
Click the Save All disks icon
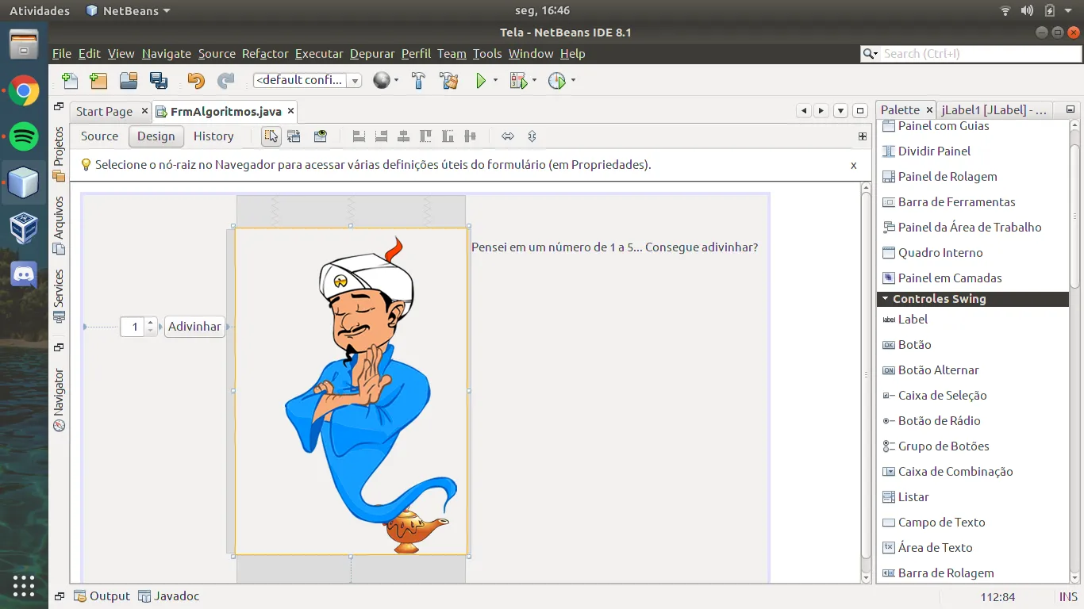coord(159,80)
